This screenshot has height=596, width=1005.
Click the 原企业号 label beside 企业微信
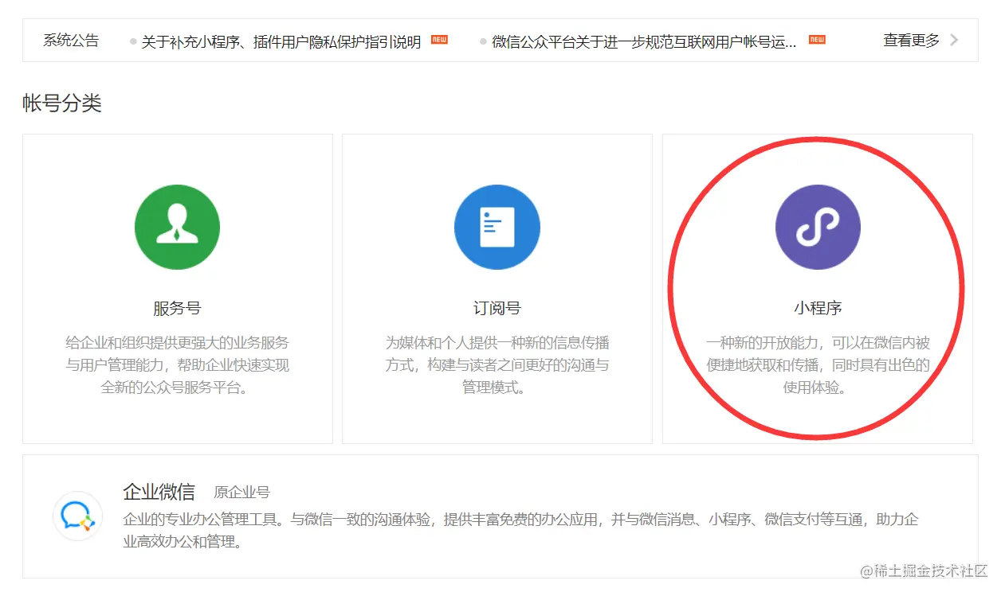point(241,493)
